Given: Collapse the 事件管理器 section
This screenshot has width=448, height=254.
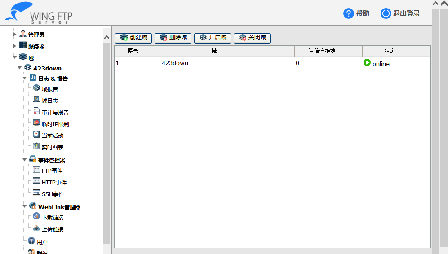Looking at the screenshot, I should (25, 160).
